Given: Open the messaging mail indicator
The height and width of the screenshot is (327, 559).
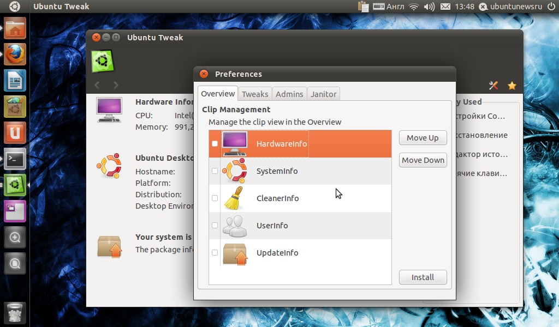Looking at the screenshot, I should (445, 7).
